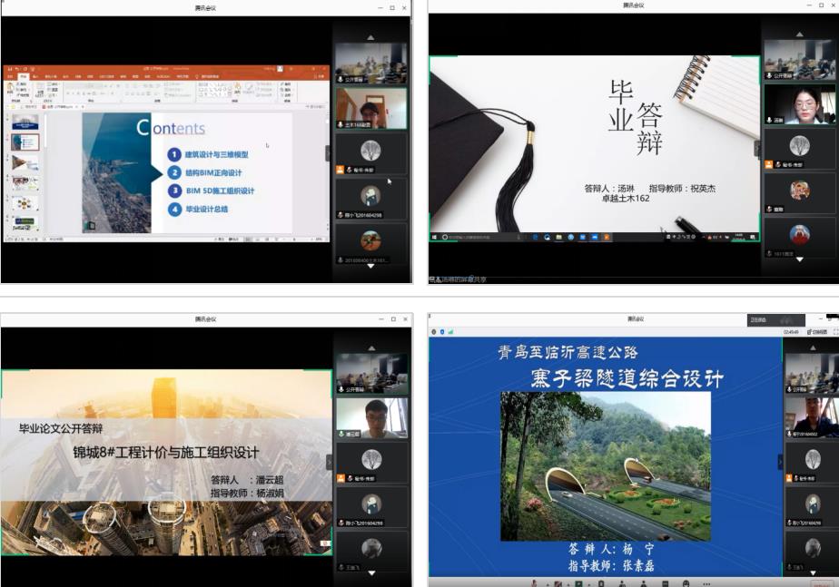Click Windows Start button in 汤琳's shared screen
Screen dimensions: 839x587
tap(435, 237)
